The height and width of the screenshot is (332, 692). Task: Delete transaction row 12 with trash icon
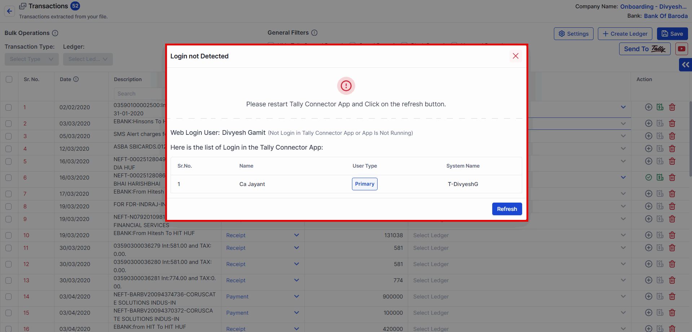[x=672, y=264]
